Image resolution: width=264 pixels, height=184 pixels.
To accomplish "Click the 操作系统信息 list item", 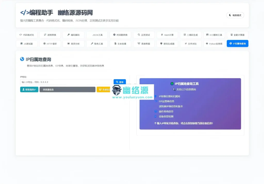I will (x=166, y=111).
